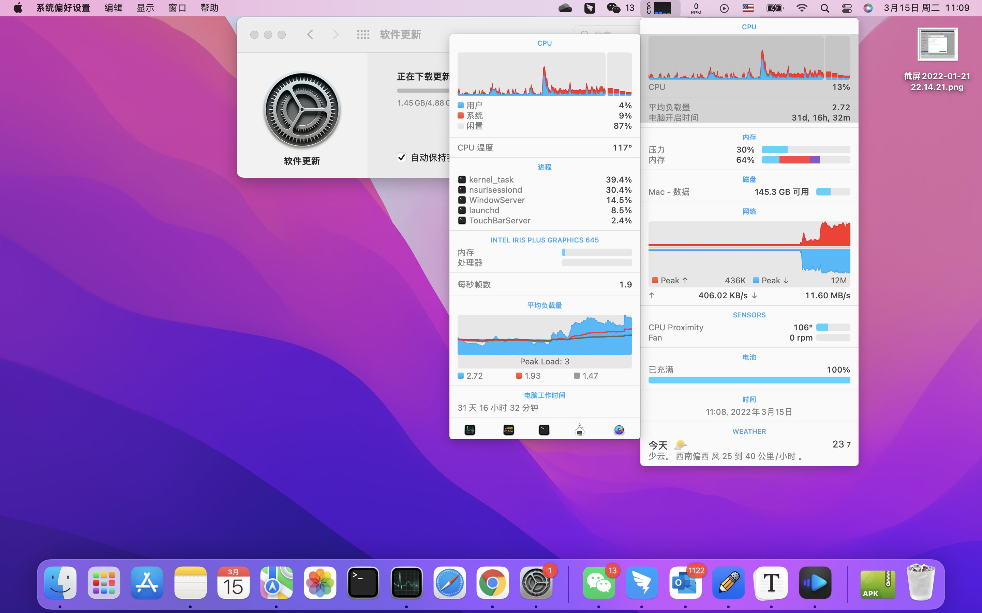This screenshot has width=982, height=613.
Task: Open the 帮助 menu
Action: 209,8
